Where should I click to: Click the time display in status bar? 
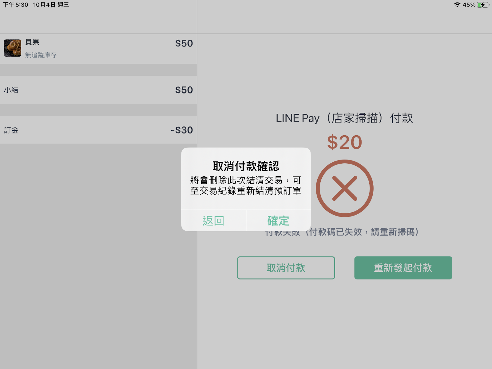pyautogui.click(x=16, y=5)
